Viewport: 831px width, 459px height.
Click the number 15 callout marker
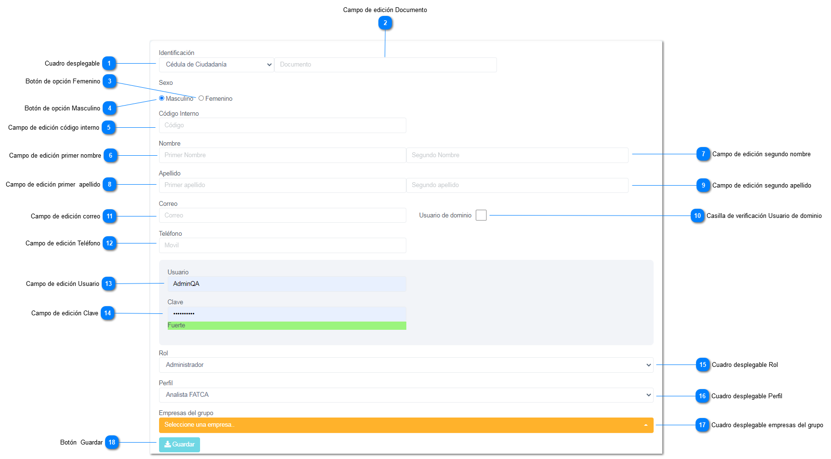coord(702,364)
